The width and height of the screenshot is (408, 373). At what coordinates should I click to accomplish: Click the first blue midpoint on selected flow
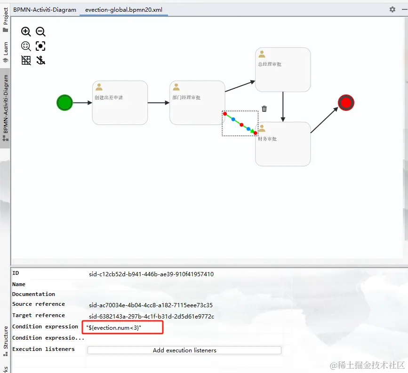coord(233,119)
